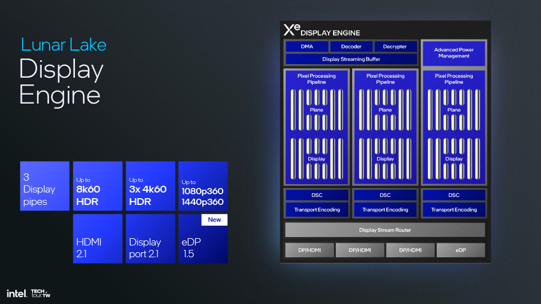This screenshot has width=541, height=304.
Task: Click the Intel logo in the corner
Action: (16, 293)
